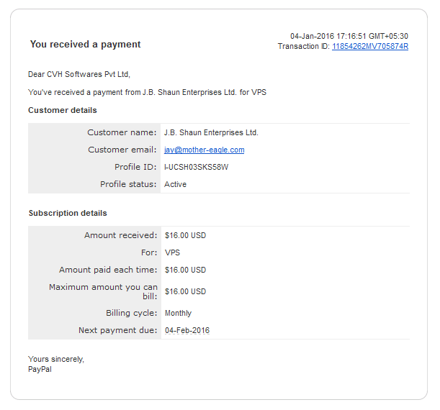Screen dimensions: 440x410
Task: Click the 'Billing cycle:' label
Action: tap(132, 313)
